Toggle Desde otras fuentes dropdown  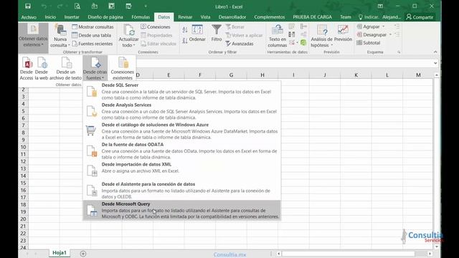(95, 68)
